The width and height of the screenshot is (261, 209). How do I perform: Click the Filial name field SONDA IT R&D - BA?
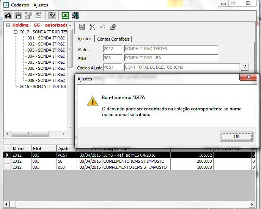tap(171, 58)
